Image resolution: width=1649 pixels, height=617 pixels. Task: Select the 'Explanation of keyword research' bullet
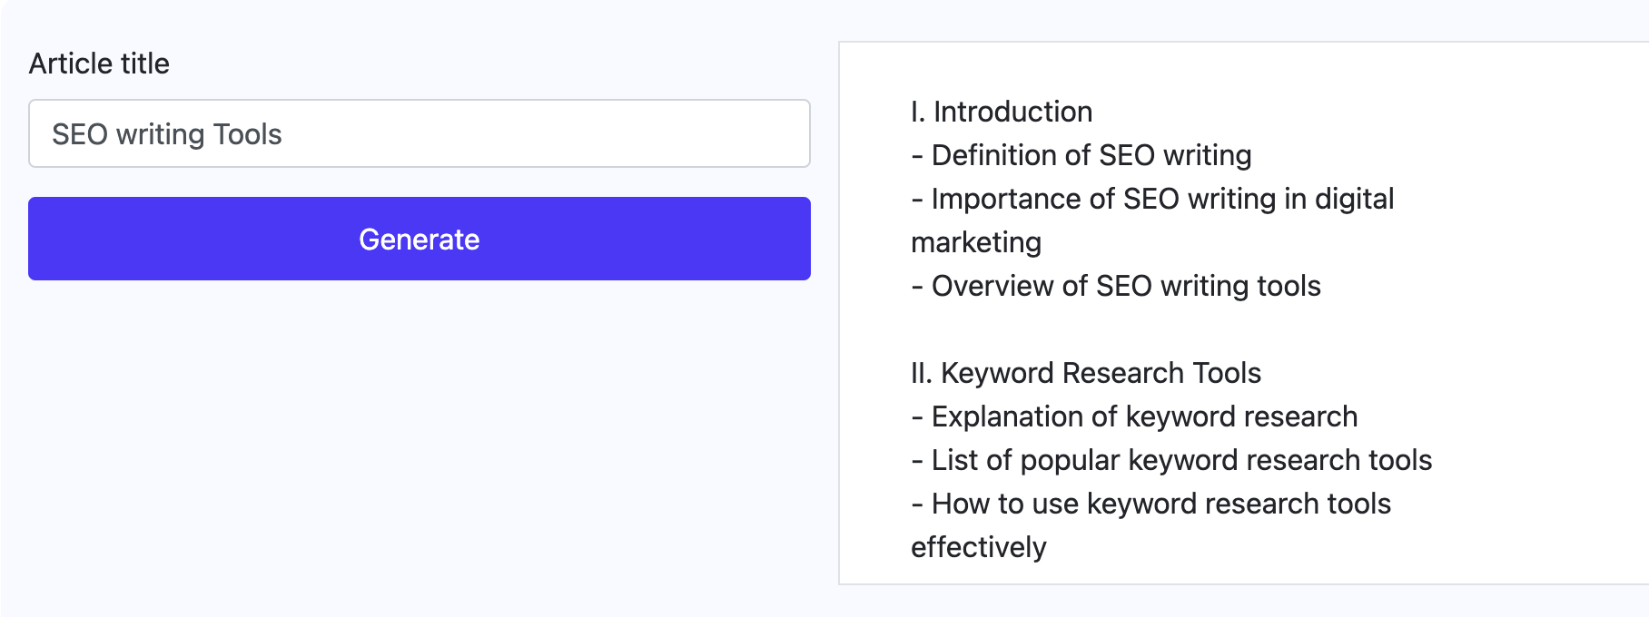click(x=1133, y=416)
